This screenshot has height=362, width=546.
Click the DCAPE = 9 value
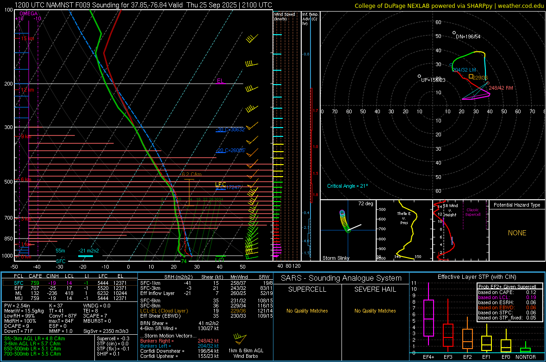coord(16,326)
